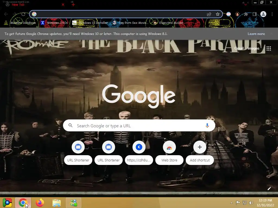This screenshot has height=208, width=278.
Task: Open File Explorer from the taskbar
Action: click(57, 203)
